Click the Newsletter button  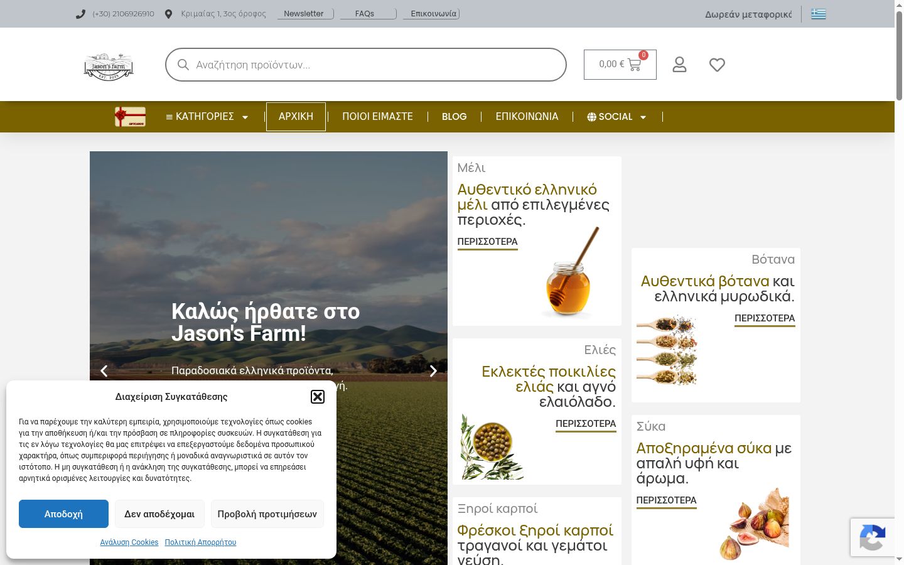pyautogui.click(x=305, y=14)
